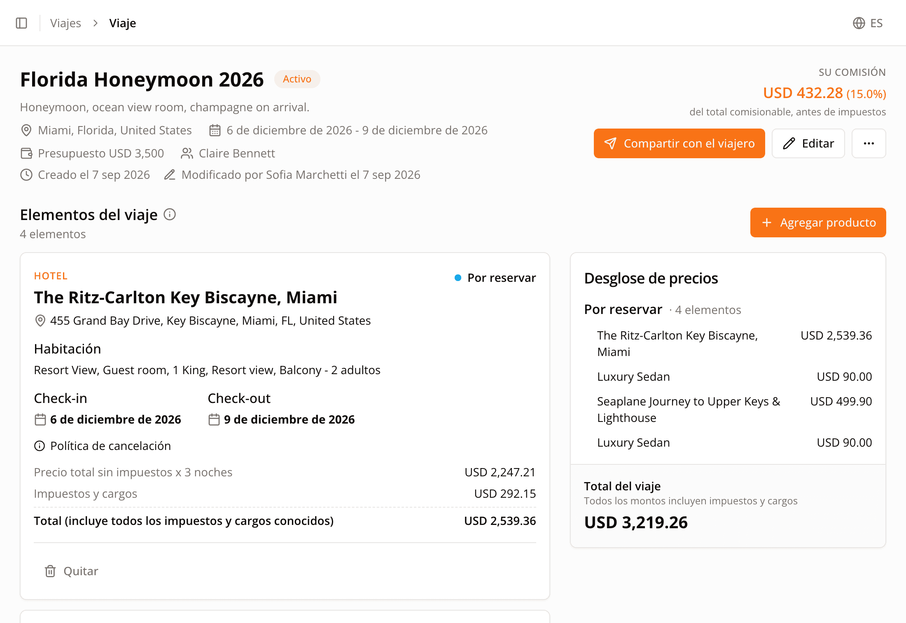
Task: Go to Viajes breadcrumb
Action: coord(65,23)
